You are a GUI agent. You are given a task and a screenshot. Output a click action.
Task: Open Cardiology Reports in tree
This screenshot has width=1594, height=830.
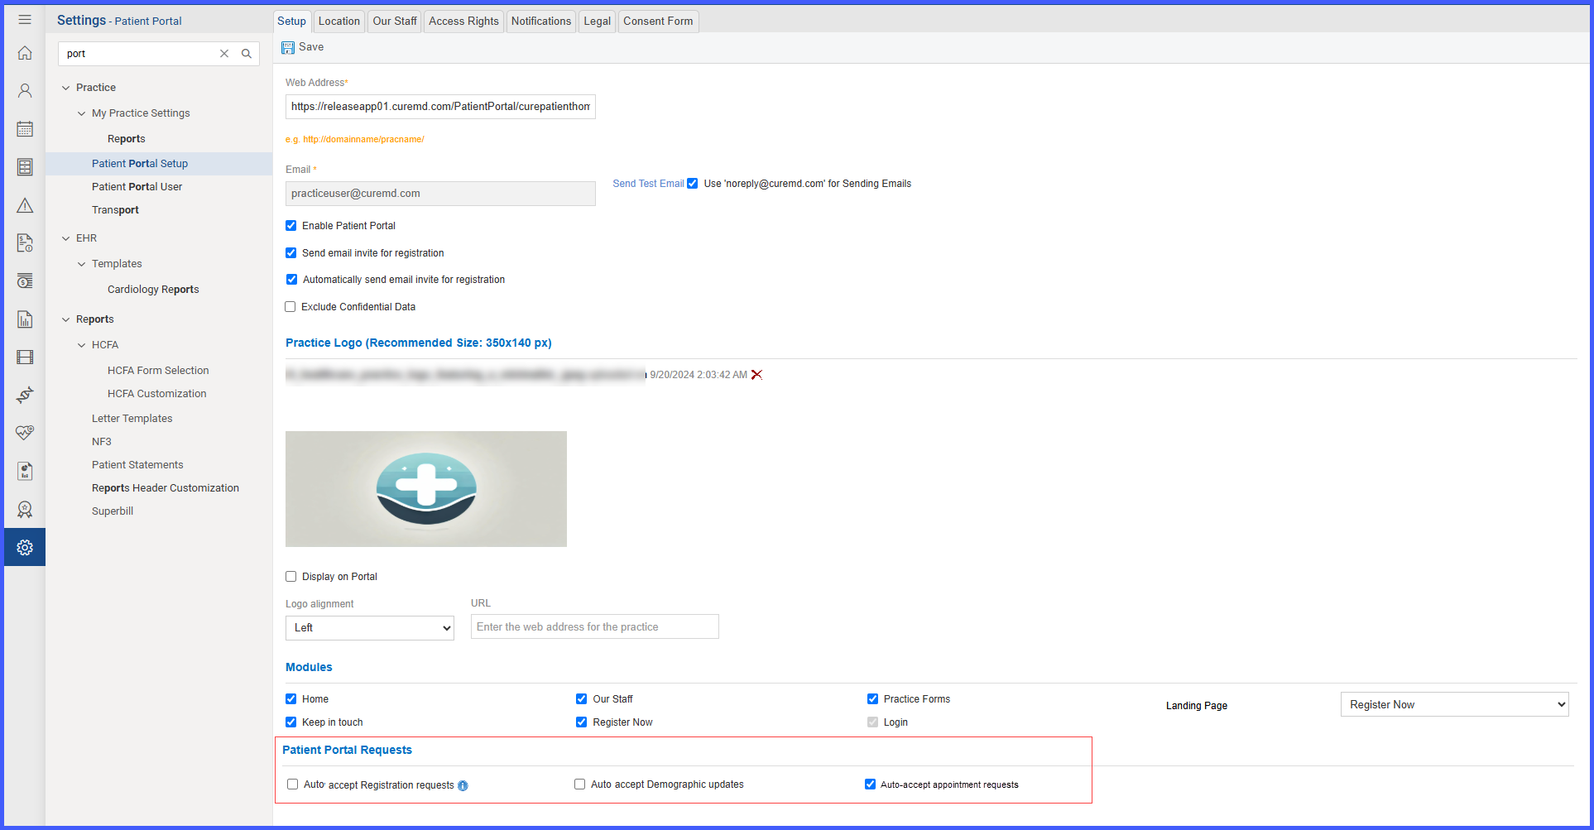tap(153, 290)
